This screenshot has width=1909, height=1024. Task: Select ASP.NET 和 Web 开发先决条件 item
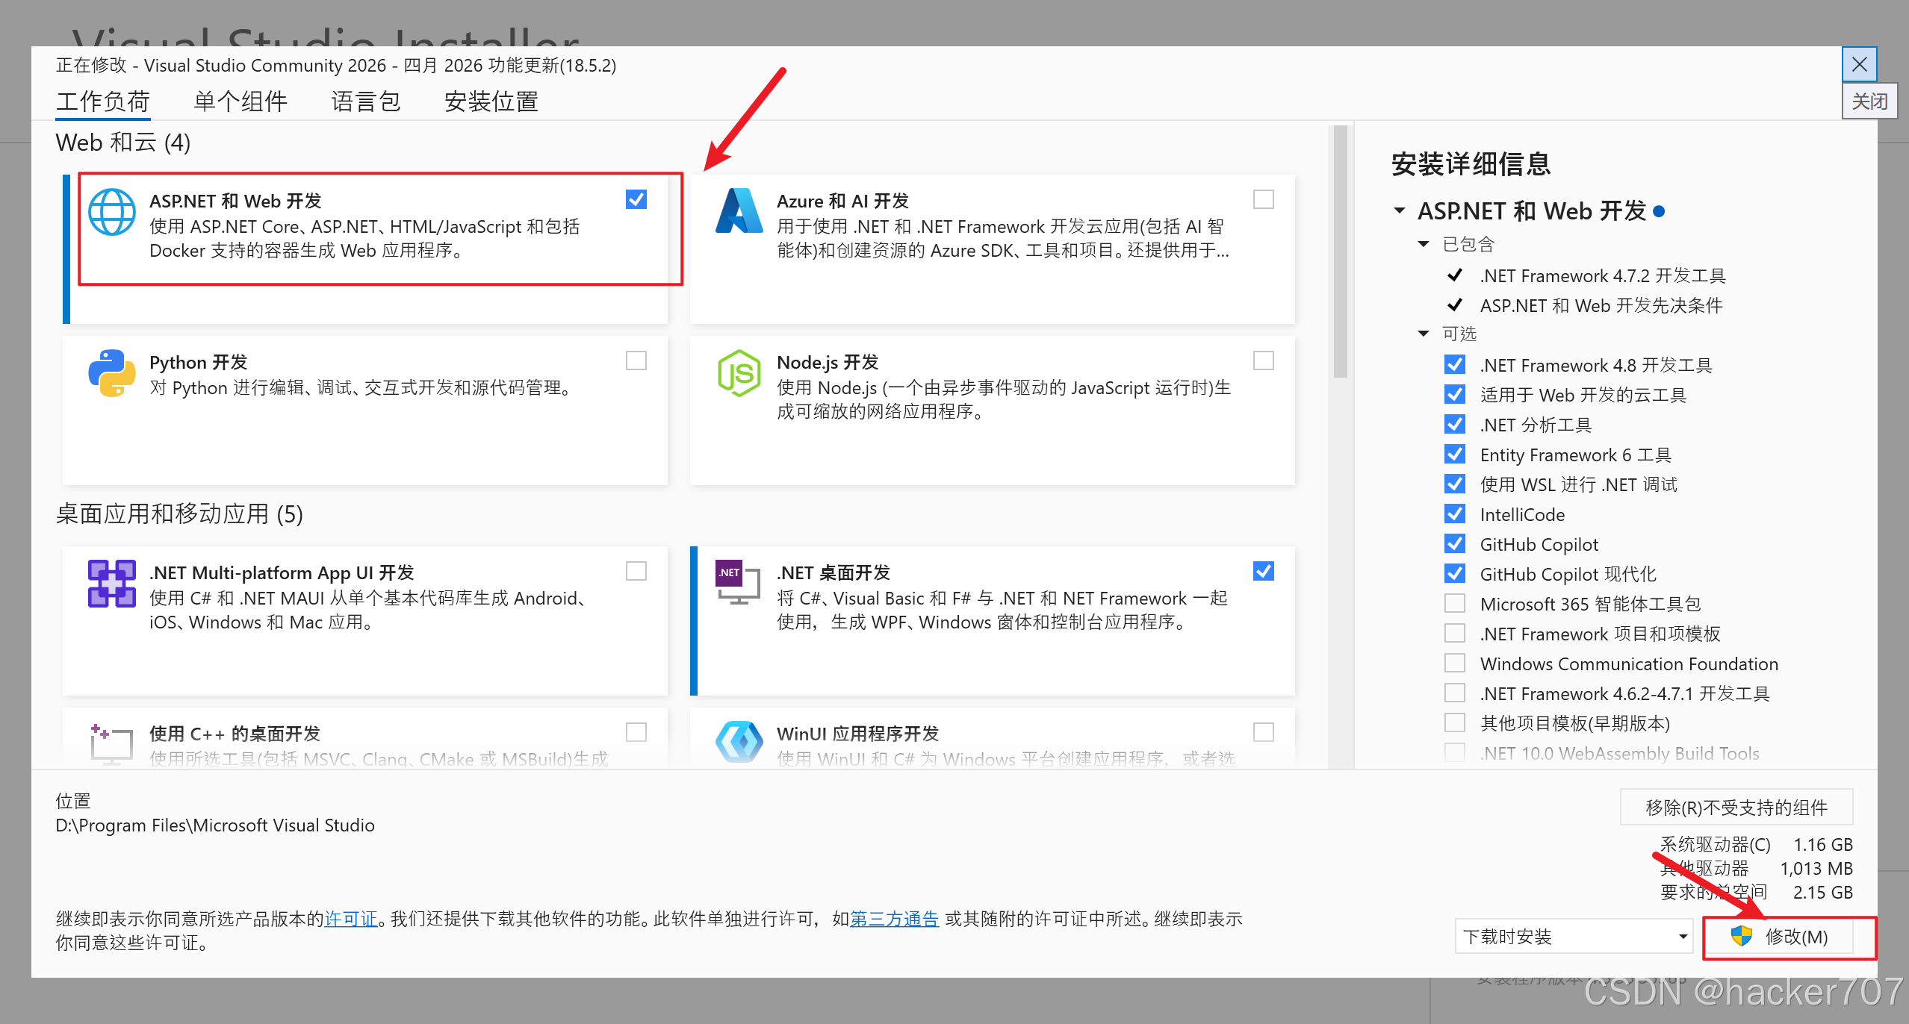tap(1601, 305)
